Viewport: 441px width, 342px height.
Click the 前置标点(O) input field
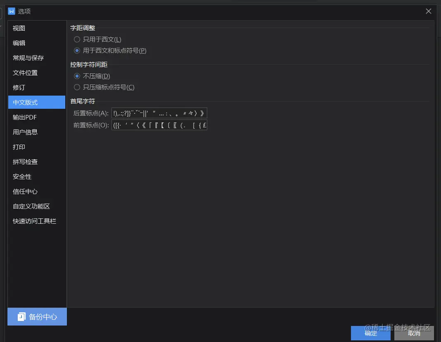[x=159, y=125]
